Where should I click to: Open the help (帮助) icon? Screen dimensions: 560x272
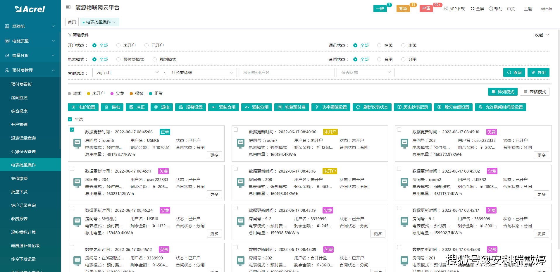tap(491, 9)
